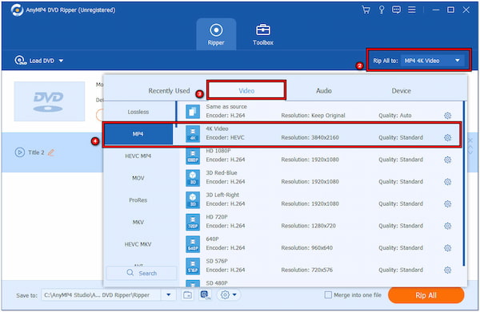Open settings gear for SD 576P preset
480x312 pixels.
[x=447, y=270]
